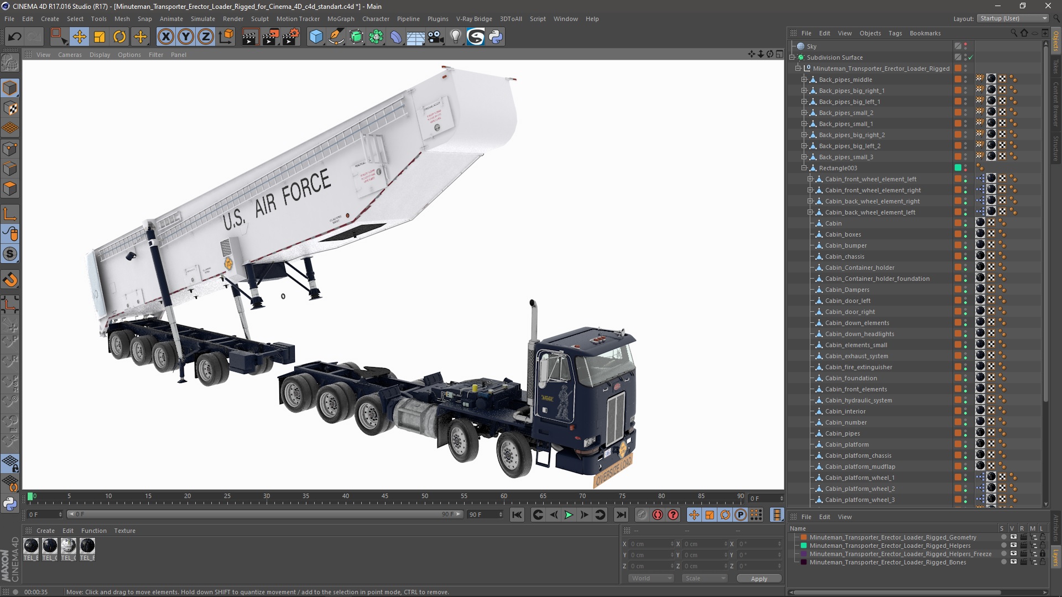
Task: Toggle the Y axis lock
Action: point(186,37)
